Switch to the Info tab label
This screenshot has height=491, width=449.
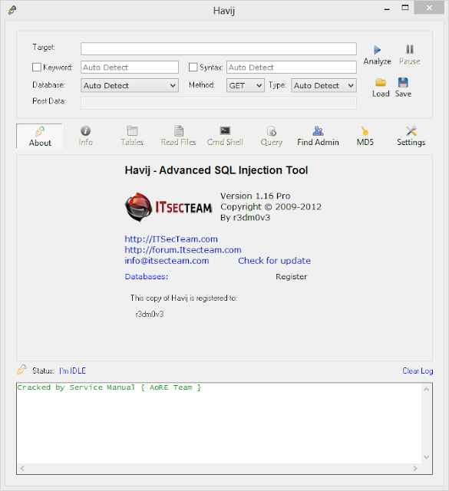[x=85, y=142]
